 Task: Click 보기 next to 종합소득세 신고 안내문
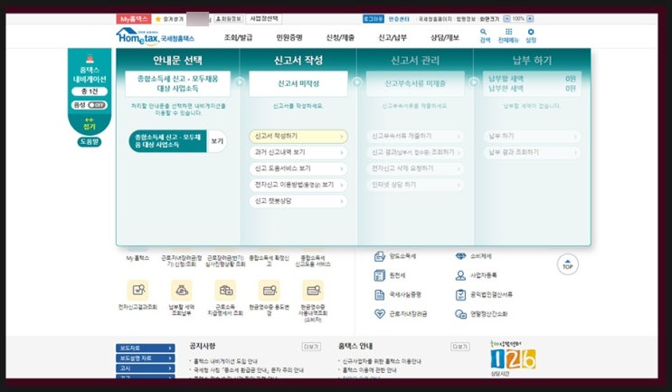point(217,141)
